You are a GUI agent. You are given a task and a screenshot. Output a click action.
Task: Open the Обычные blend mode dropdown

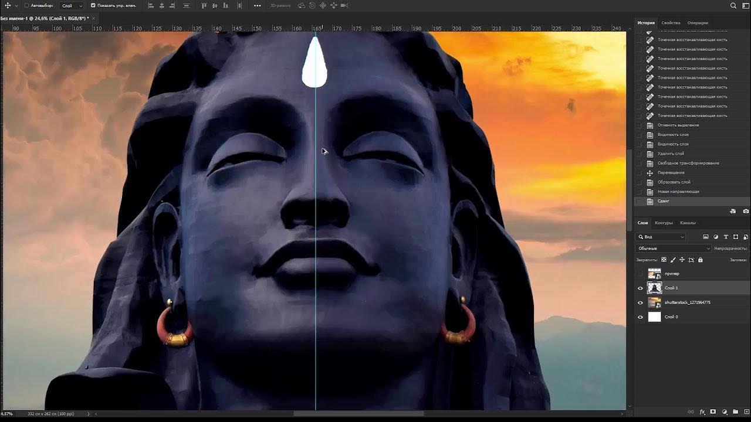click(x=674, y=249)
